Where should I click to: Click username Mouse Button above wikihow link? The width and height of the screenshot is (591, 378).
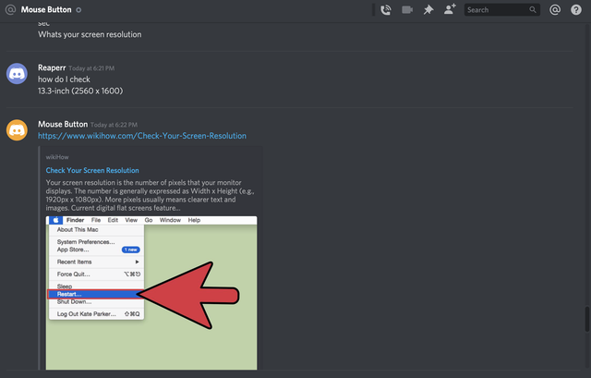[x=63, y=124]
